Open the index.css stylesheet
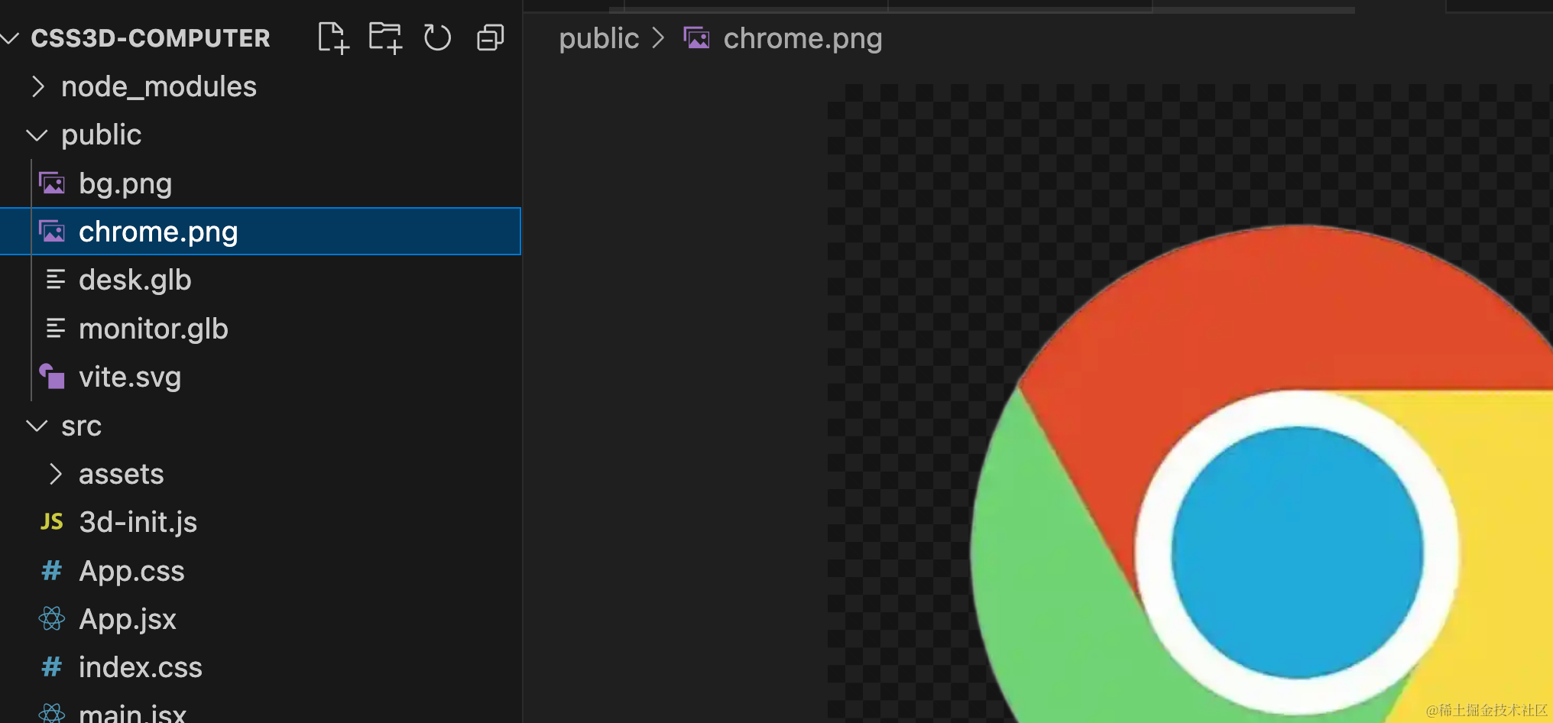1553x723 pixels. tap(141, 667)
